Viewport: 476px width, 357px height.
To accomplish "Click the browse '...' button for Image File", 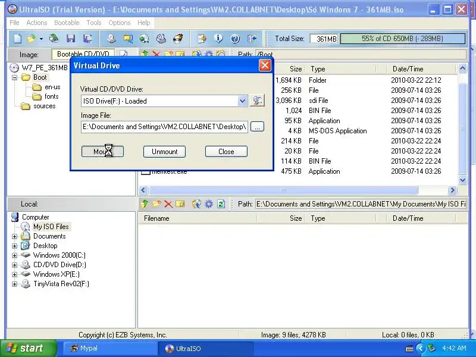I will (257, 127).
